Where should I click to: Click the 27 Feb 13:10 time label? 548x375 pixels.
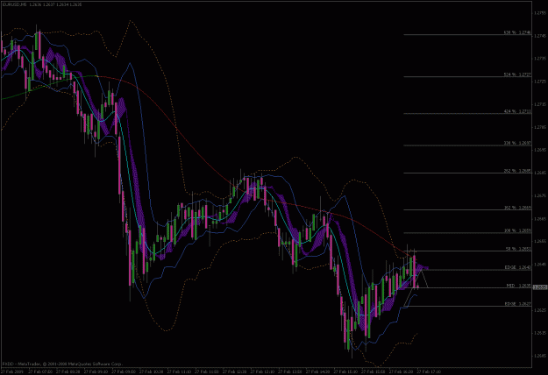(x=262, y=371)
